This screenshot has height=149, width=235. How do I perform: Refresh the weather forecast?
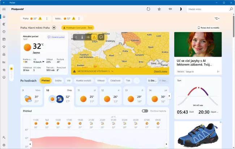[x=148, y=9]
